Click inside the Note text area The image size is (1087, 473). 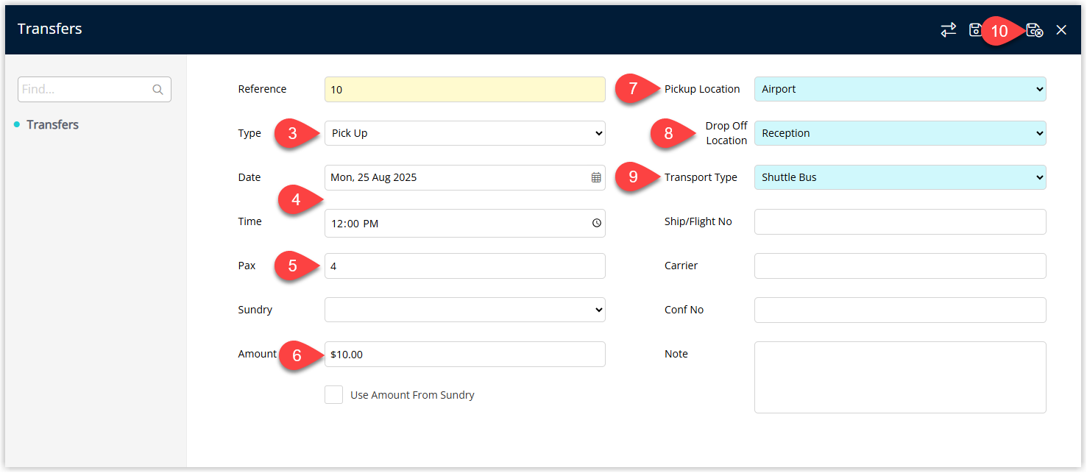coord(900,377)
